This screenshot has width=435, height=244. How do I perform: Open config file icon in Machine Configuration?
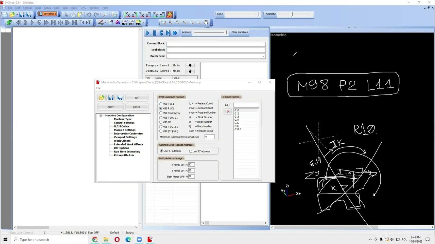(x=102, y=98)
